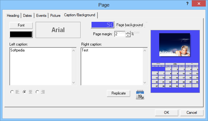Select left text alignment radio button
This screenshot has width=208, height=121.
pyautogui.click(x=12, y=92)
